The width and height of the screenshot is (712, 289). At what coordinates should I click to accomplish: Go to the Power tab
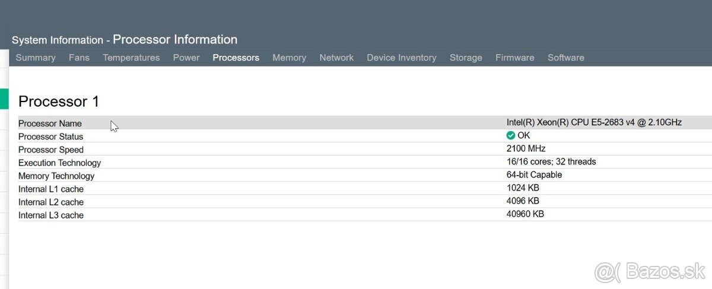(186, 58)
